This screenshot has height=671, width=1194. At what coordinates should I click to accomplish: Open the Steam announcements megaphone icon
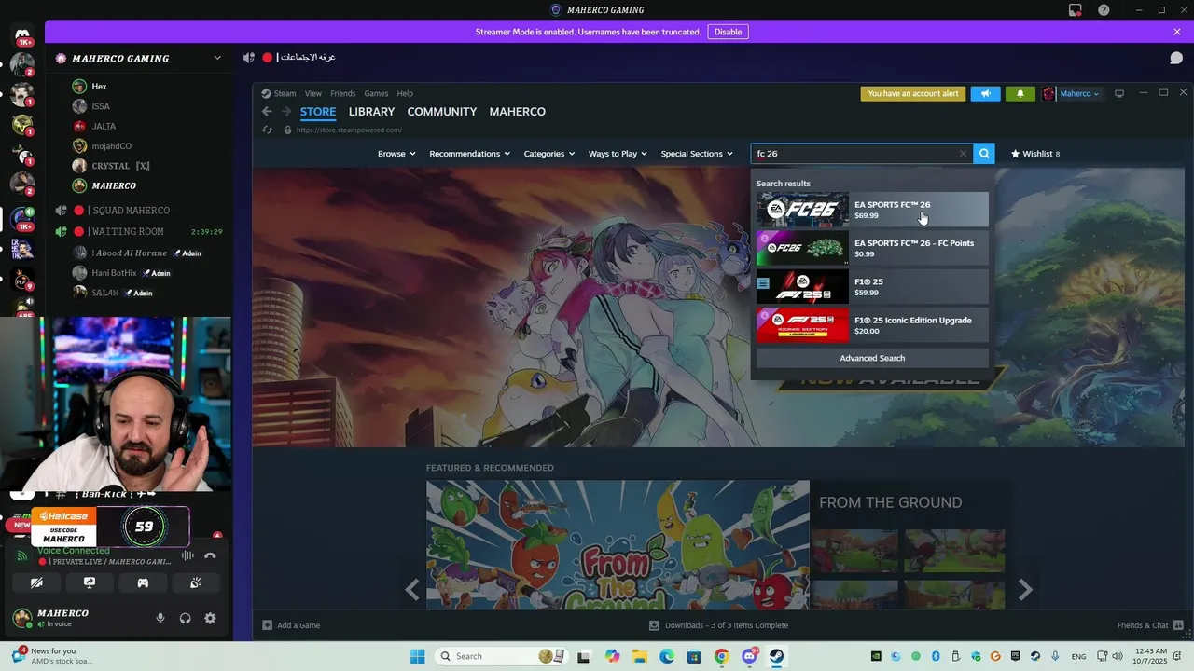(985, 93)
